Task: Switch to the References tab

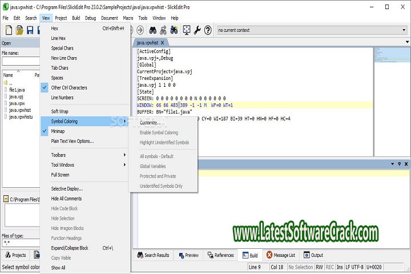Action: pyautogui.click(x=221, y=255)
